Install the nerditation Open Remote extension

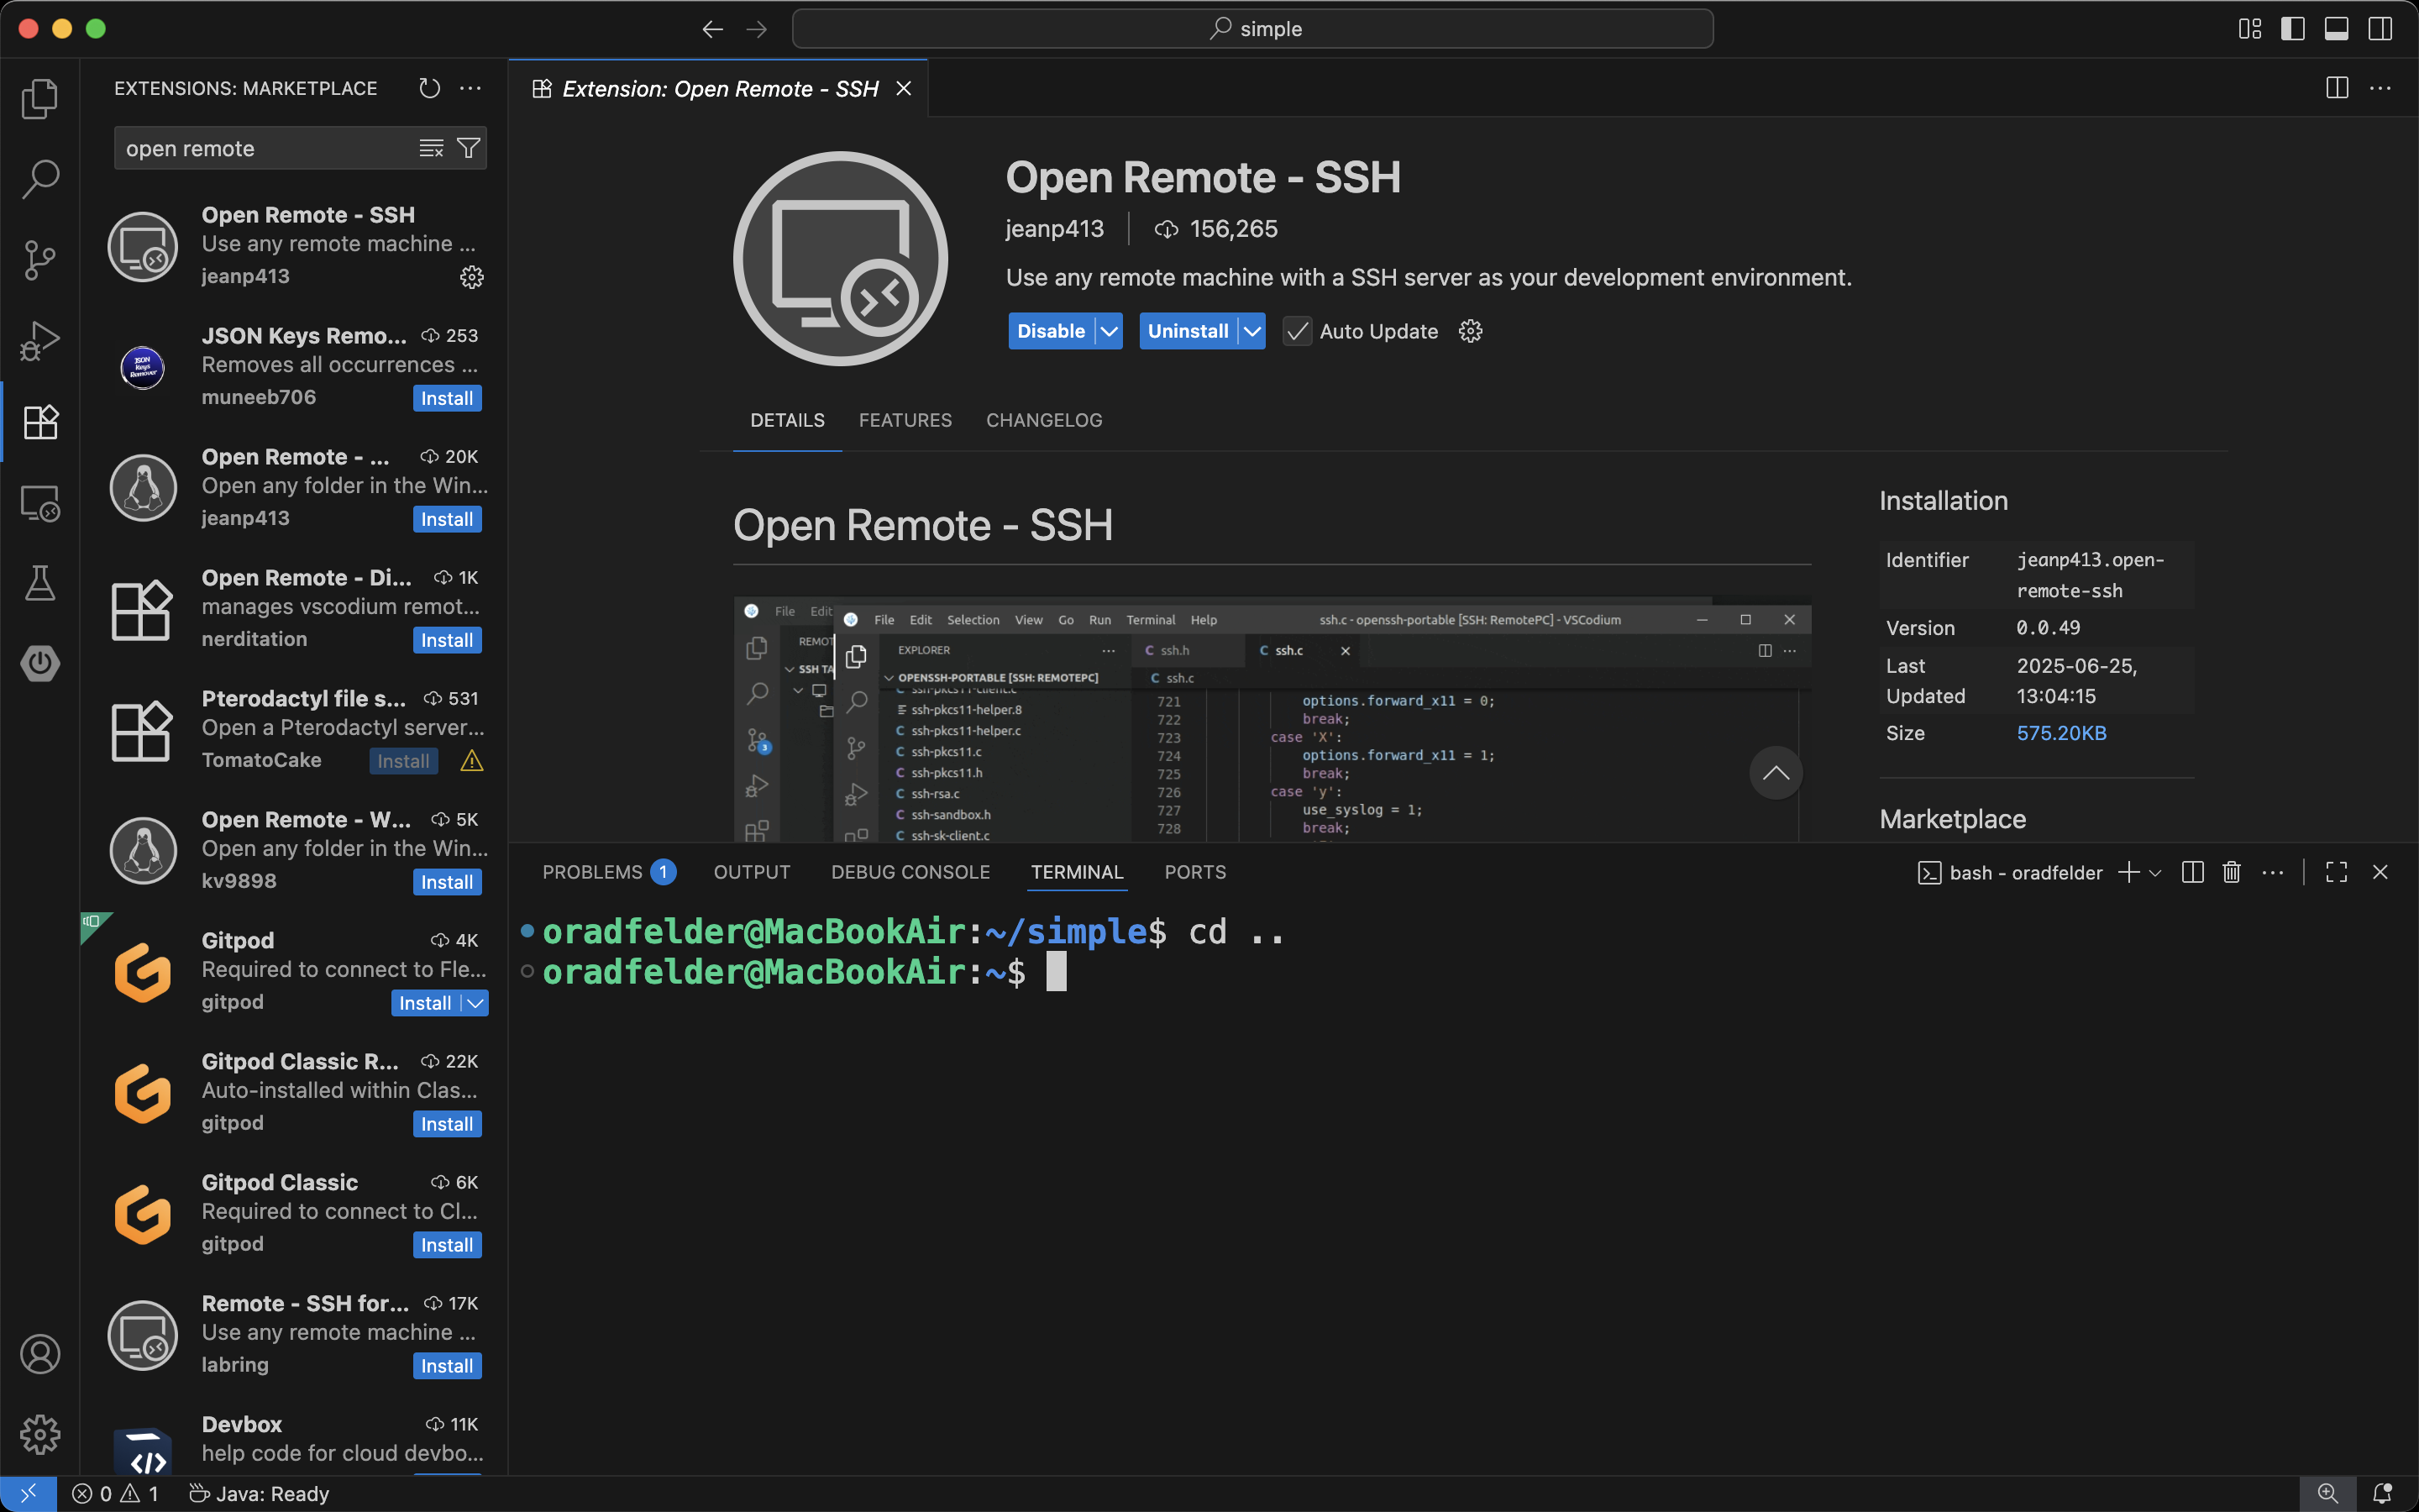click(x=447, y=640)
